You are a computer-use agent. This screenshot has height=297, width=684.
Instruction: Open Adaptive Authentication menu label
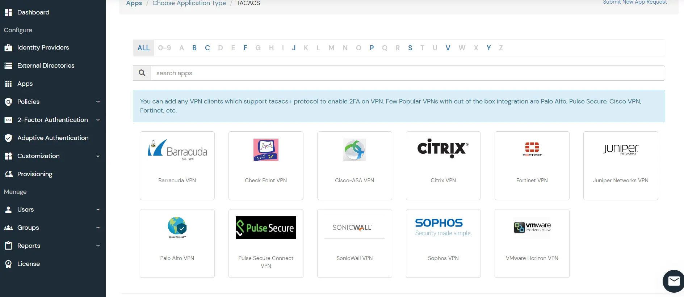[x=53, y=138]
